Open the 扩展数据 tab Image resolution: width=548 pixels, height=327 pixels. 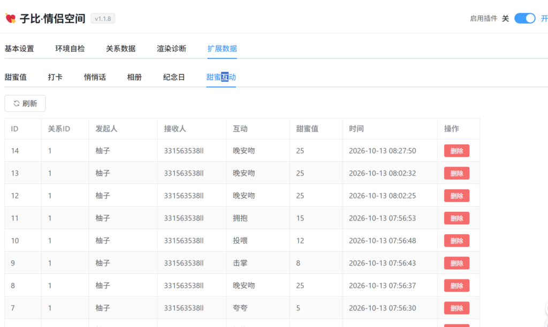click(222, 49)
